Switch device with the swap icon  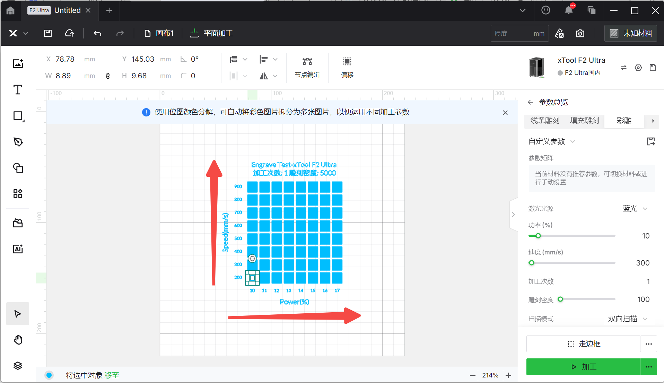click(x=624, y=68)
